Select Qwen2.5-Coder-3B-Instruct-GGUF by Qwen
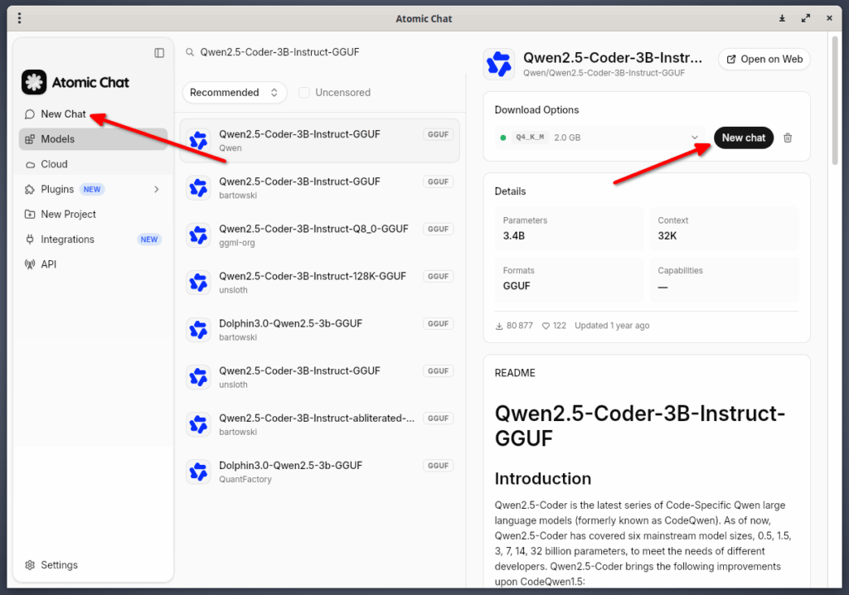The height and width of the screenshot is (595, 849). click(319, 141)
